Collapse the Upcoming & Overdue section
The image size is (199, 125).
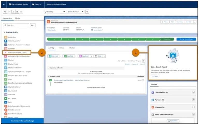[49, 68]
